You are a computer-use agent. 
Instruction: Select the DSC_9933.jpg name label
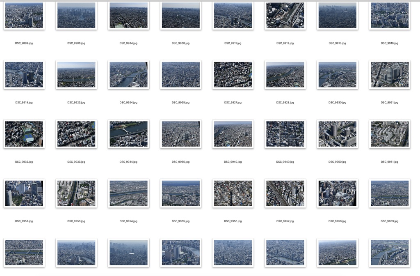coord(76,162)
